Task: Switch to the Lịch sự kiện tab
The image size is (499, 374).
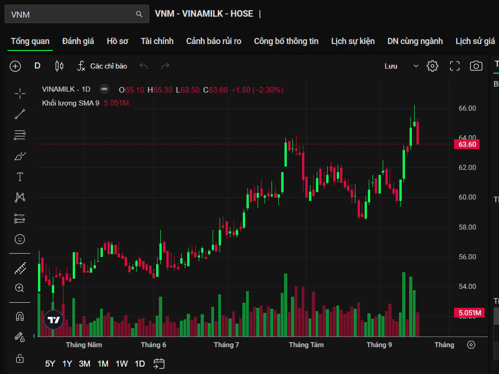Action: point(353,41)
